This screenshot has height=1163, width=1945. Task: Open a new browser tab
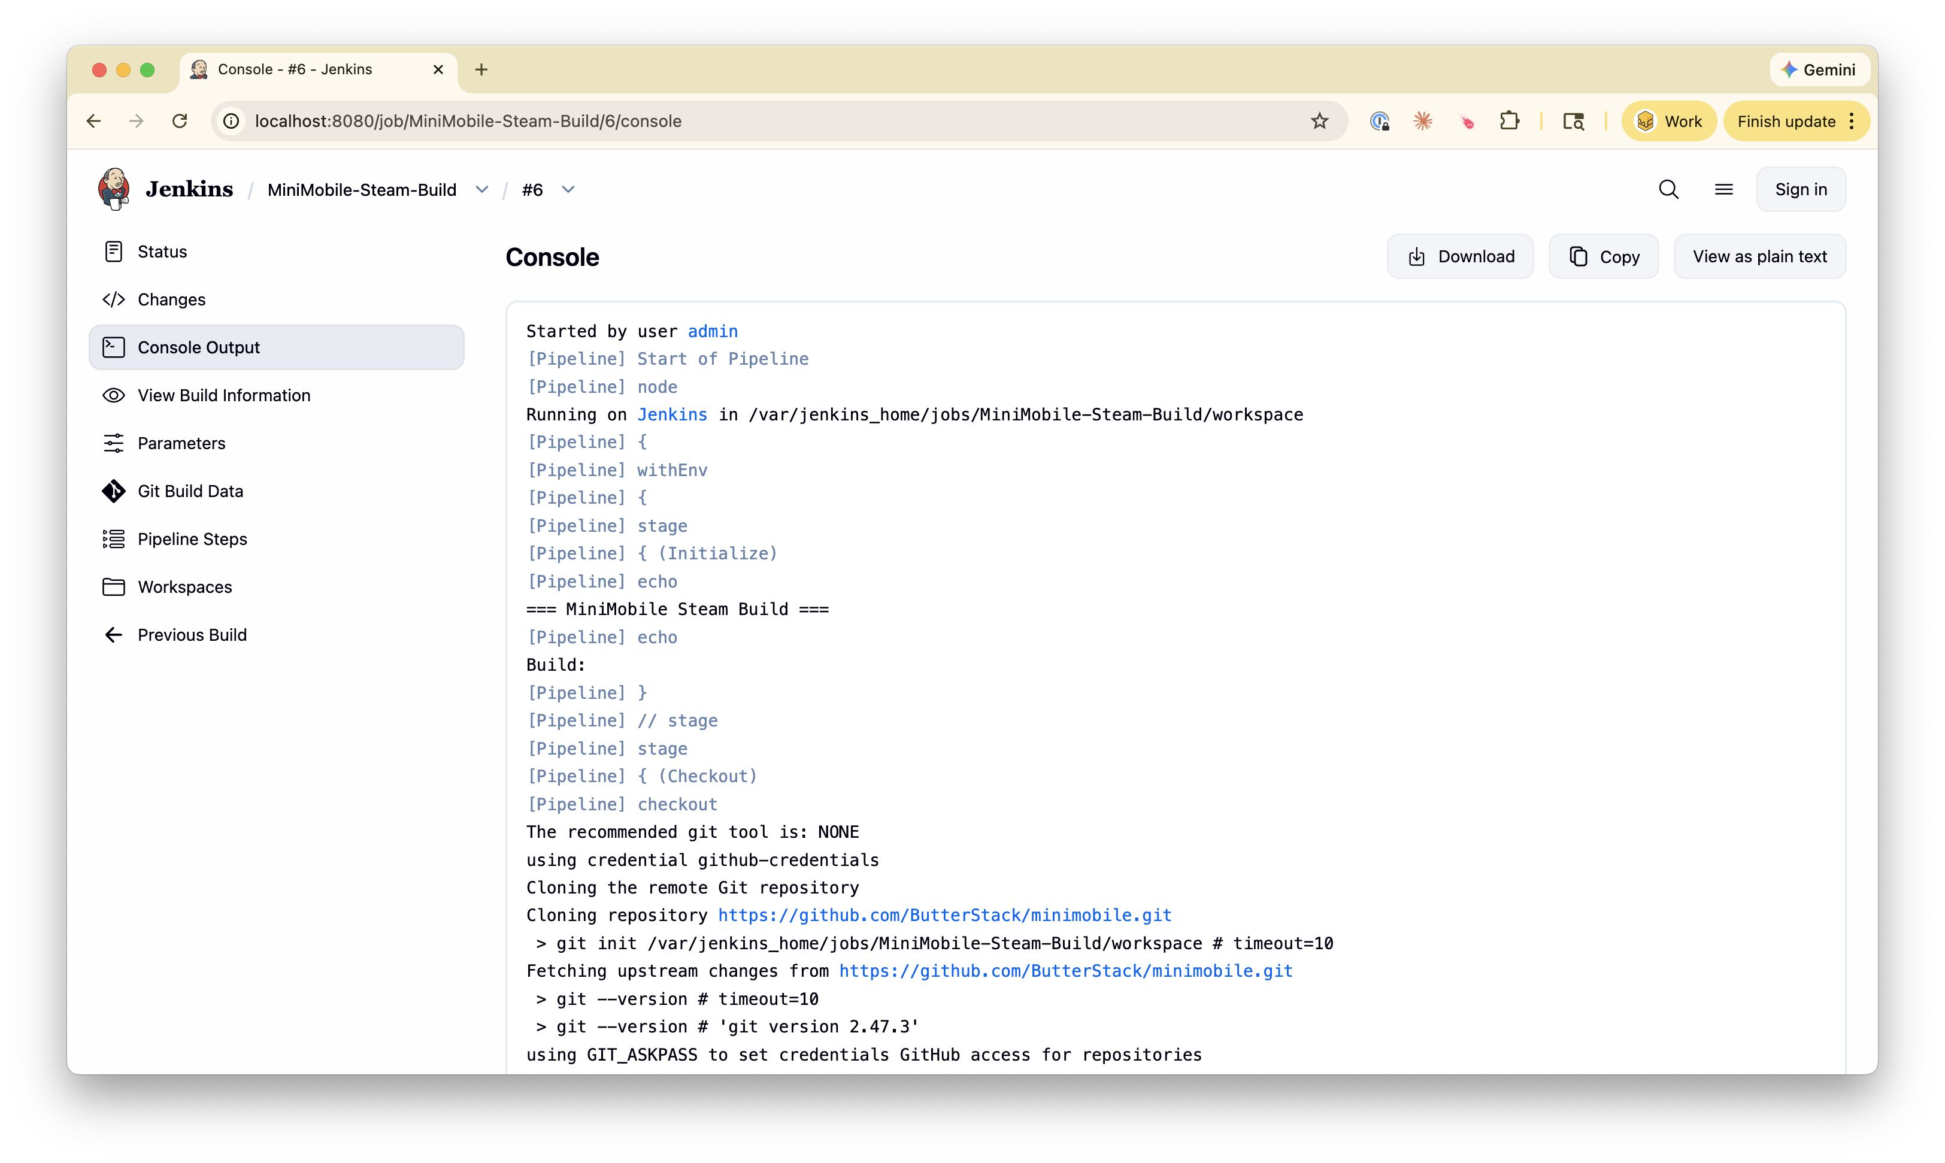click(x=480, y=69)
